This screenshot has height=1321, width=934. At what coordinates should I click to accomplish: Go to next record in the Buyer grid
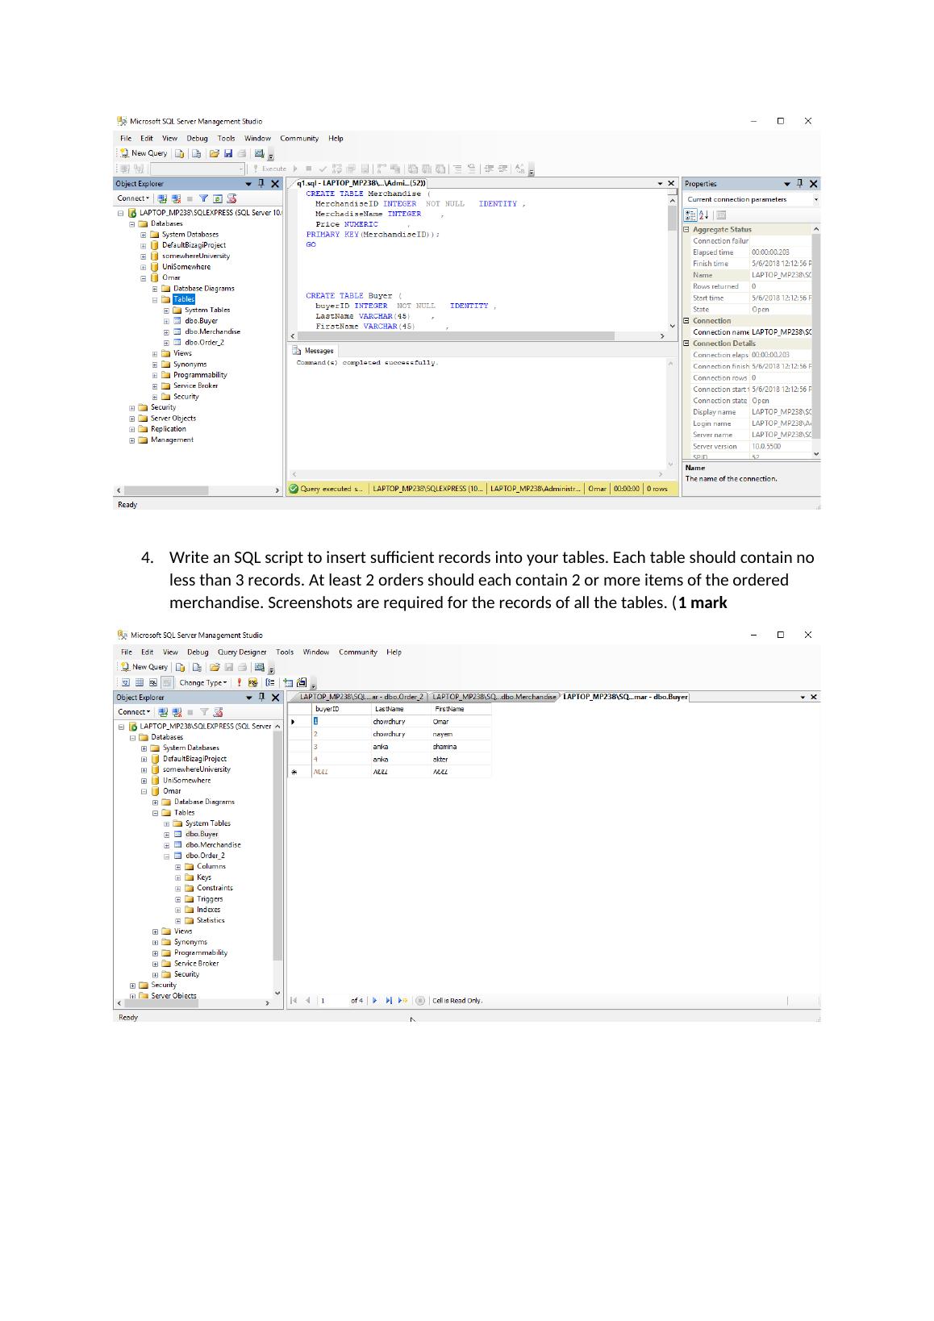coord(375,1001)
